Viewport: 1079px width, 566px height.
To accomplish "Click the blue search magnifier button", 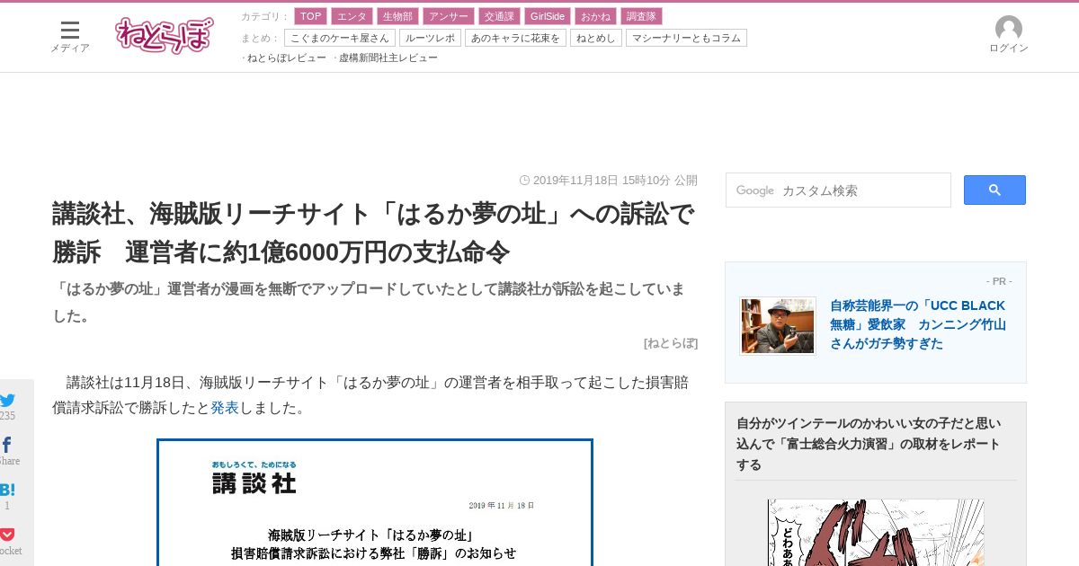I will 994,190.
